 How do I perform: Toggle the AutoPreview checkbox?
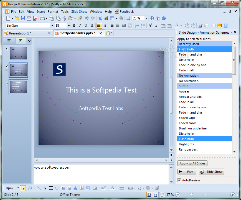tap(179, 180)
